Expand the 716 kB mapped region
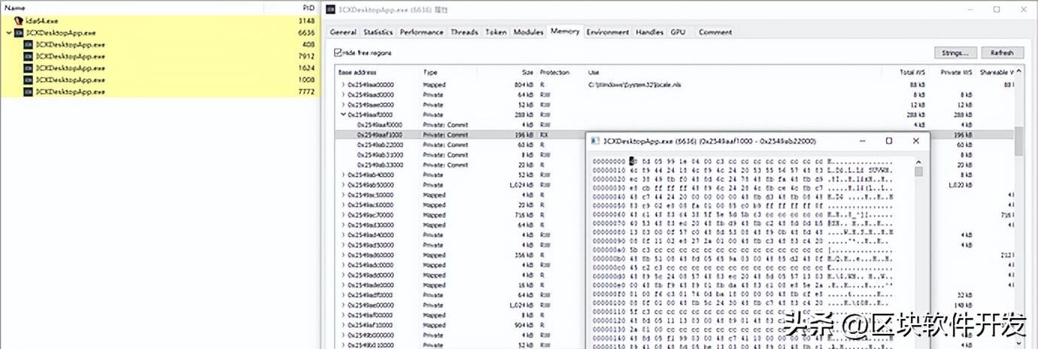This screenshot has height=349, width=1038. pos(343,214)
